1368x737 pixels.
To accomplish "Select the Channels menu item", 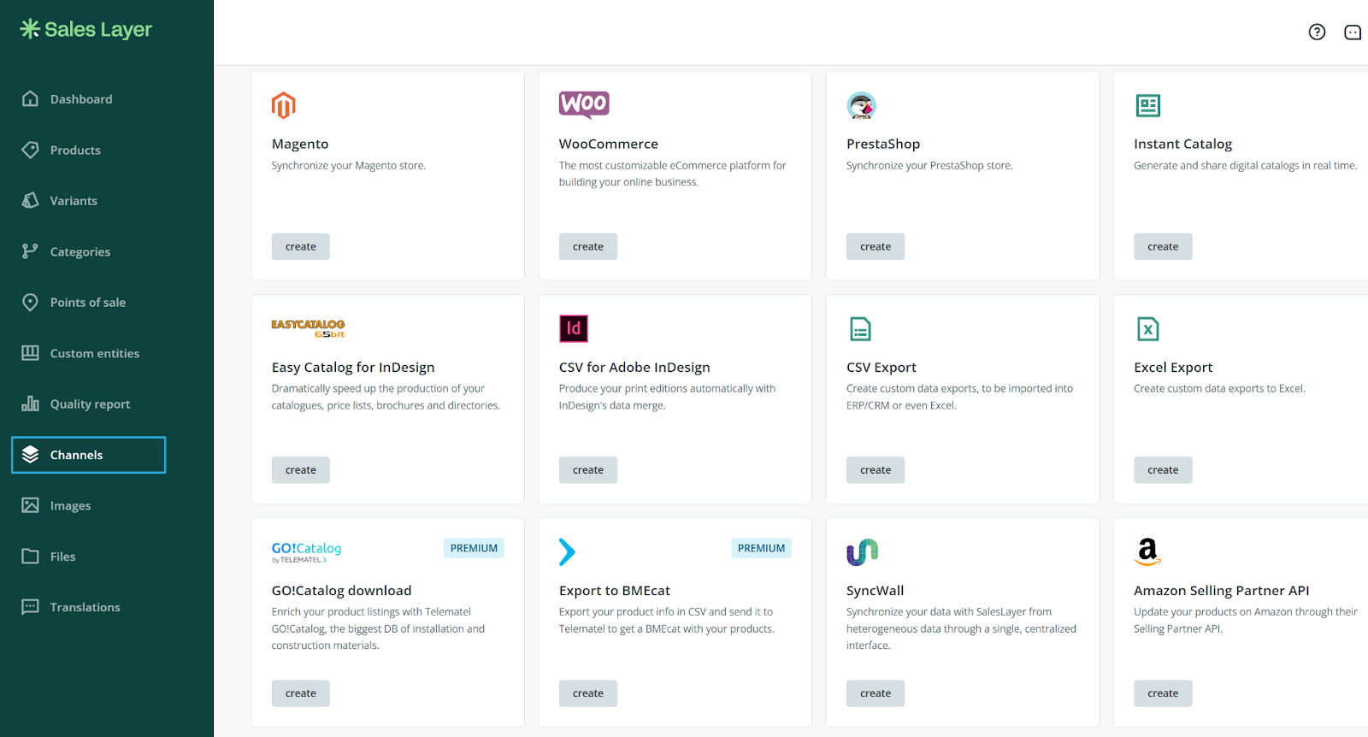I will point(88,455).
